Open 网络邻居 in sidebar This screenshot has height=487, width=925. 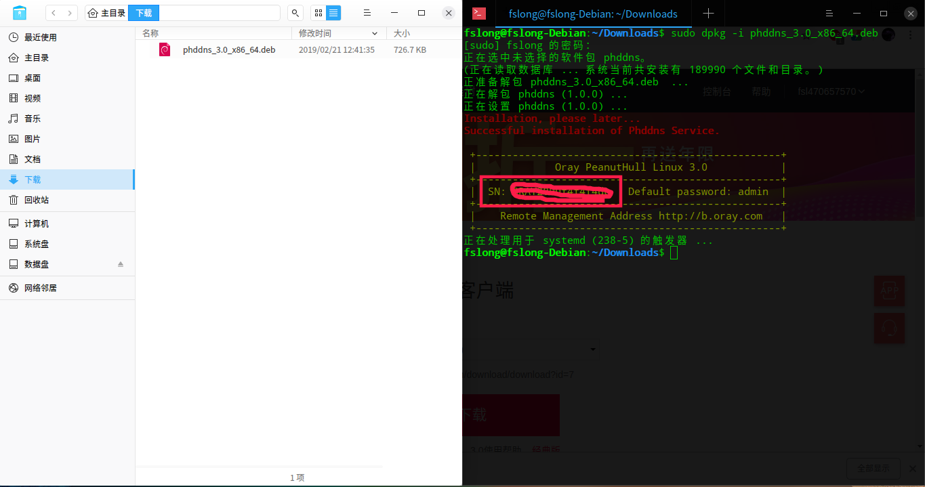pyautogui.click(x=67, y=288)
